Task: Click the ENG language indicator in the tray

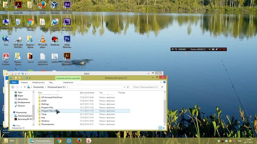Action: pos(239,141)
